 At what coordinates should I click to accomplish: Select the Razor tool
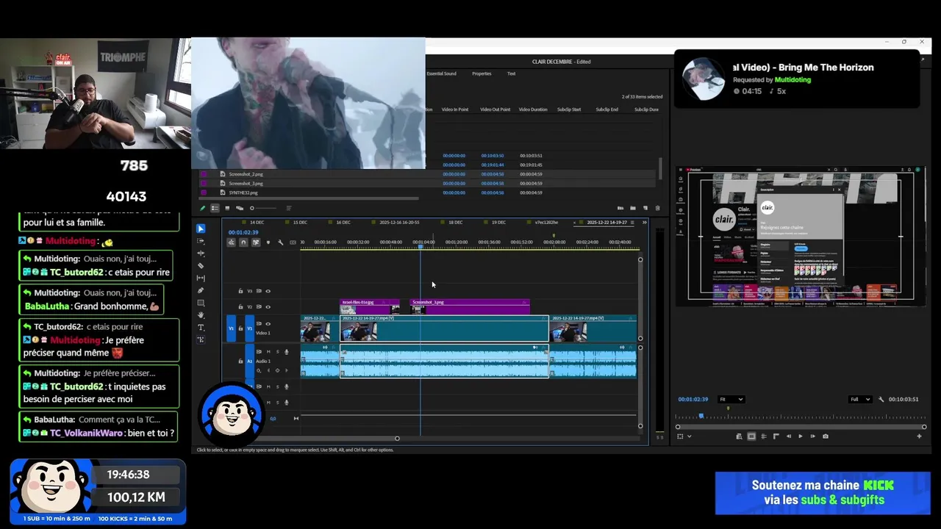tap(201, 266)
